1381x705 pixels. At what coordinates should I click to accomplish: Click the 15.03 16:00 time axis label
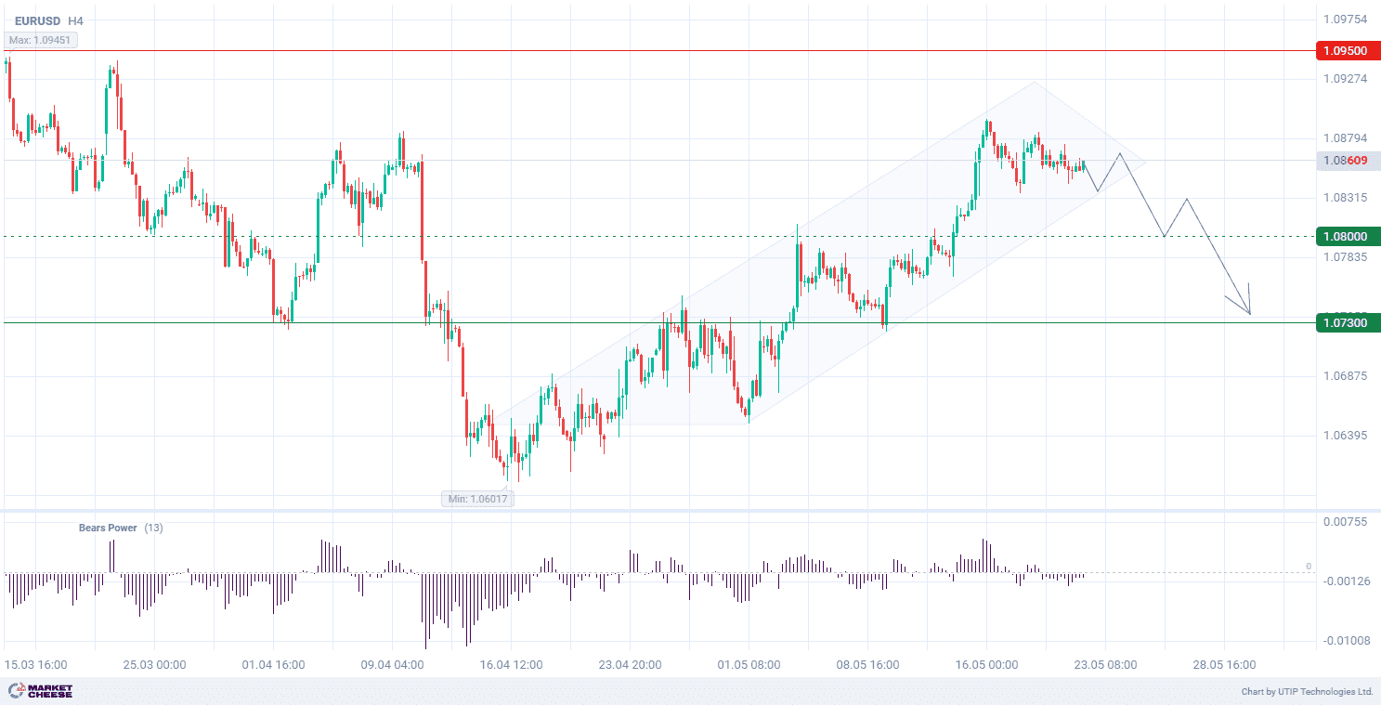click(35, 665)
